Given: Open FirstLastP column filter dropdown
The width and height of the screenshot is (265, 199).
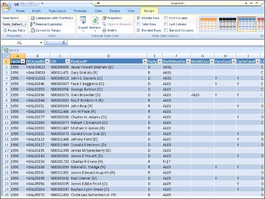Looking at the screenshot, I should [x=145, y=61].
